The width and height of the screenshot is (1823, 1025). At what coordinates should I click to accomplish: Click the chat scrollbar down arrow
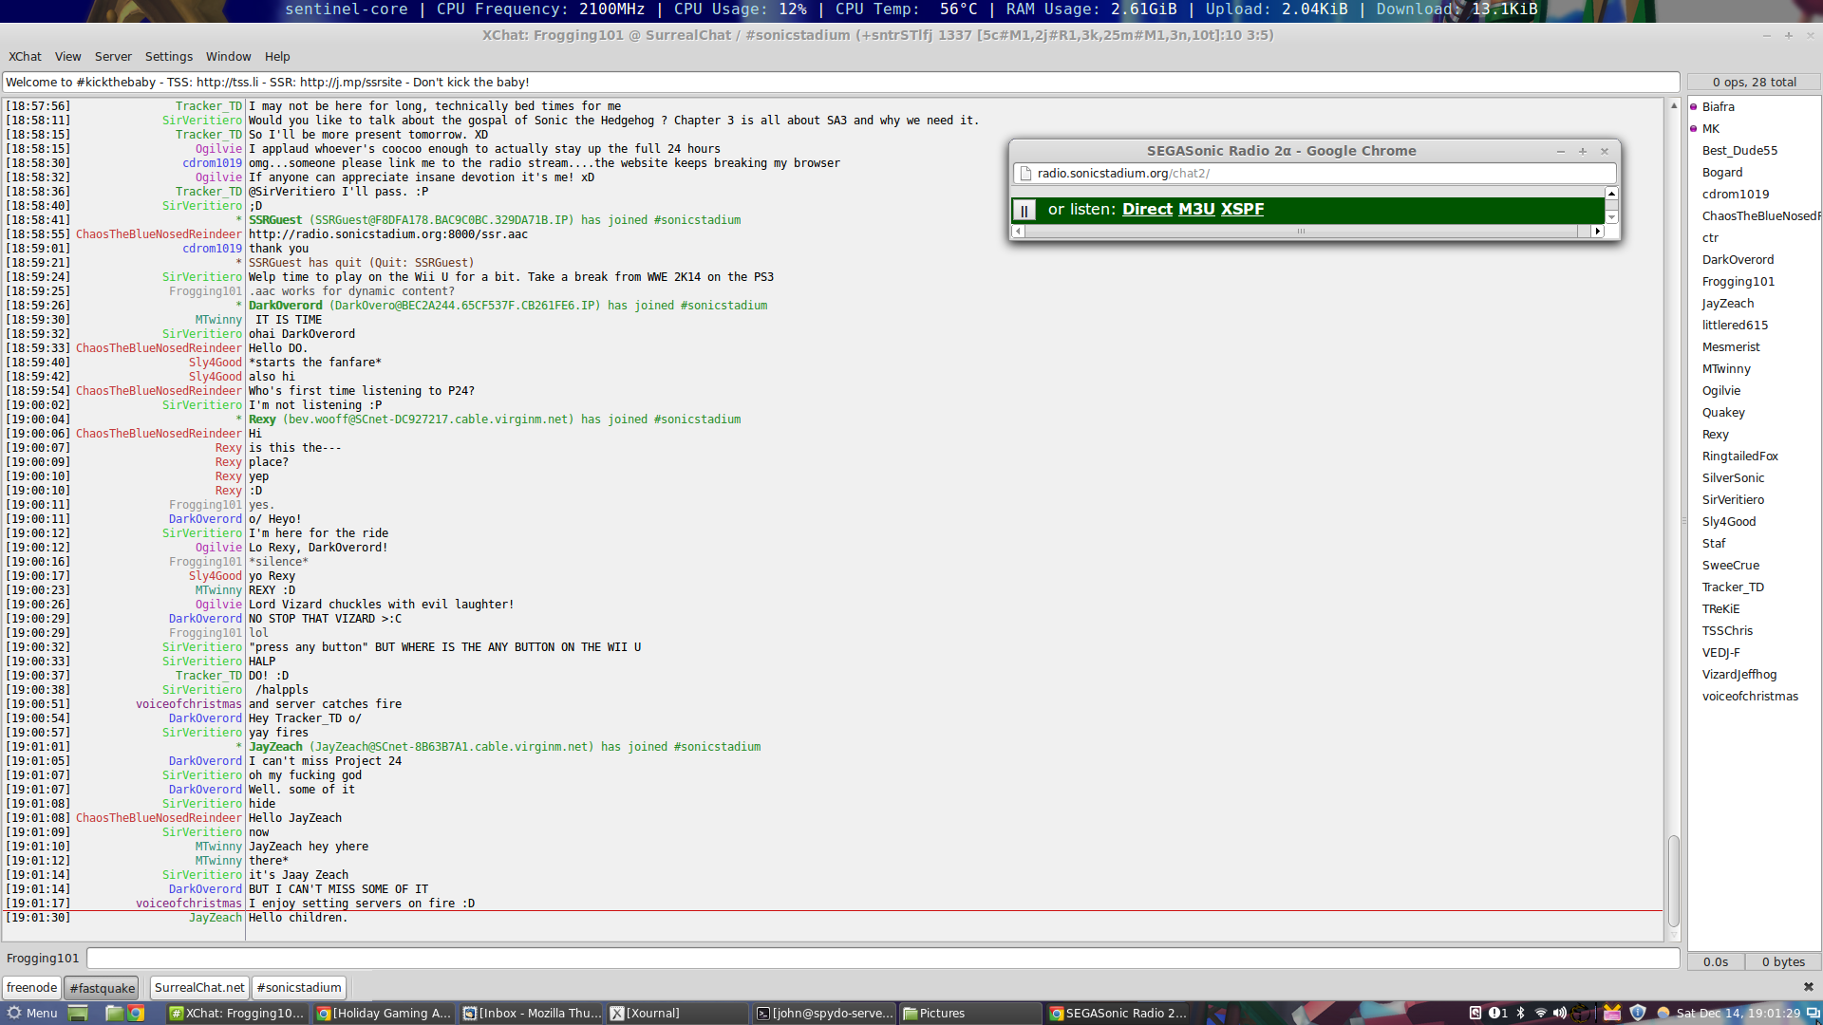pos(1674,933)
